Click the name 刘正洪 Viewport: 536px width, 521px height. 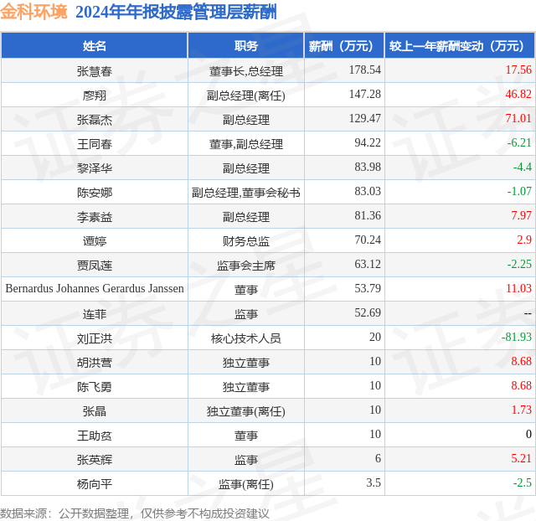point(95,338)
